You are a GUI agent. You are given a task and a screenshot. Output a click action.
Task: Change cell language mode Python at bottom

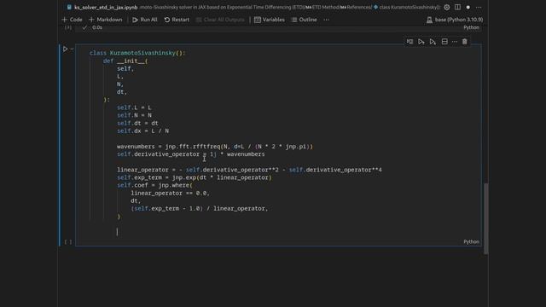coord(471,241)
